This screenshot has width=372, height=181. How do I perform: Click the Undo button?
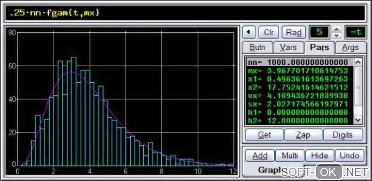click(x=349, y=156)
